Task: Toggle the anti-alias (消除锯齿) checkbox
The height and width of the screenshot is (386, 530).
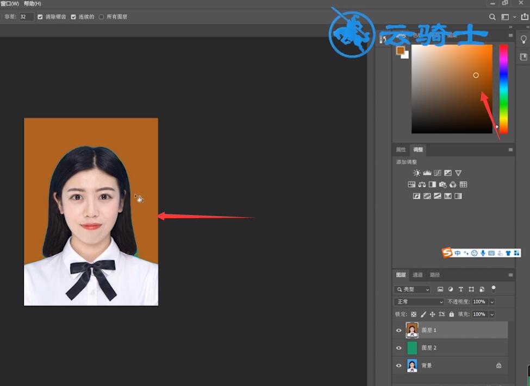Action: 40,17
